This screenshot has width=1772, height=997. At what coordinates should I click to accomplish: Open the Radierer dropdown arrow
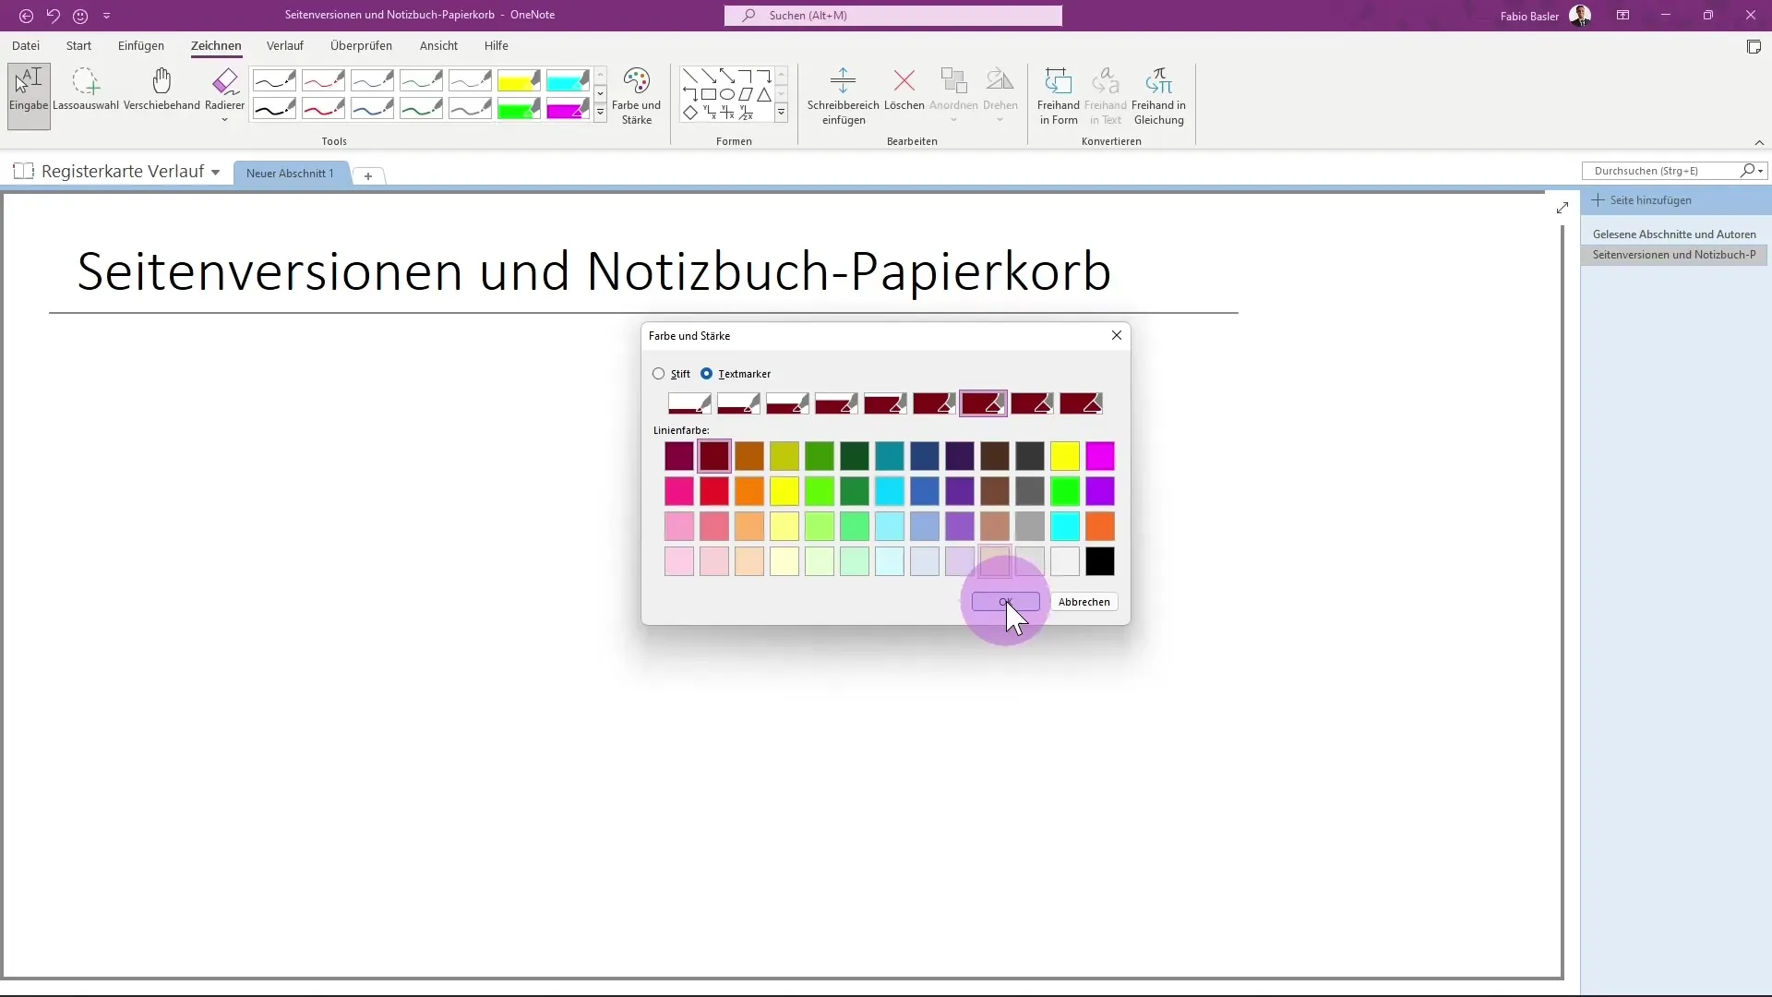(x=224, y=120)
